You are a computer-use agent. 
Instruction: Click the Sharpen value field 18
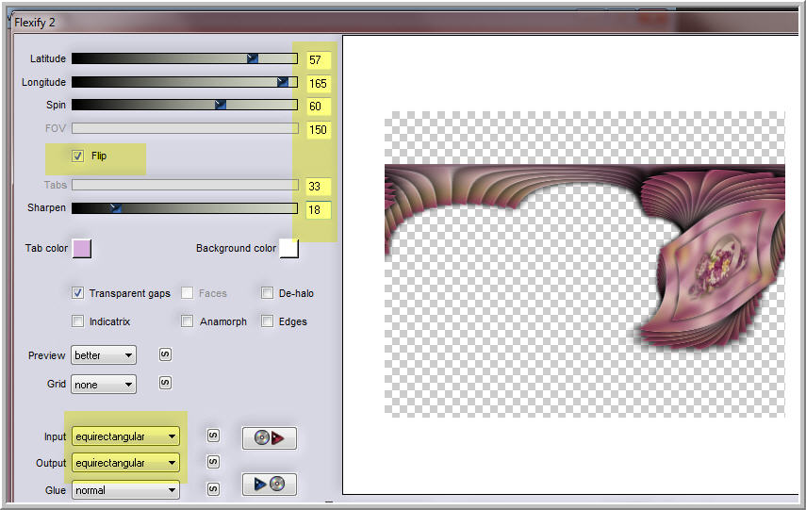tap(319, 210)
